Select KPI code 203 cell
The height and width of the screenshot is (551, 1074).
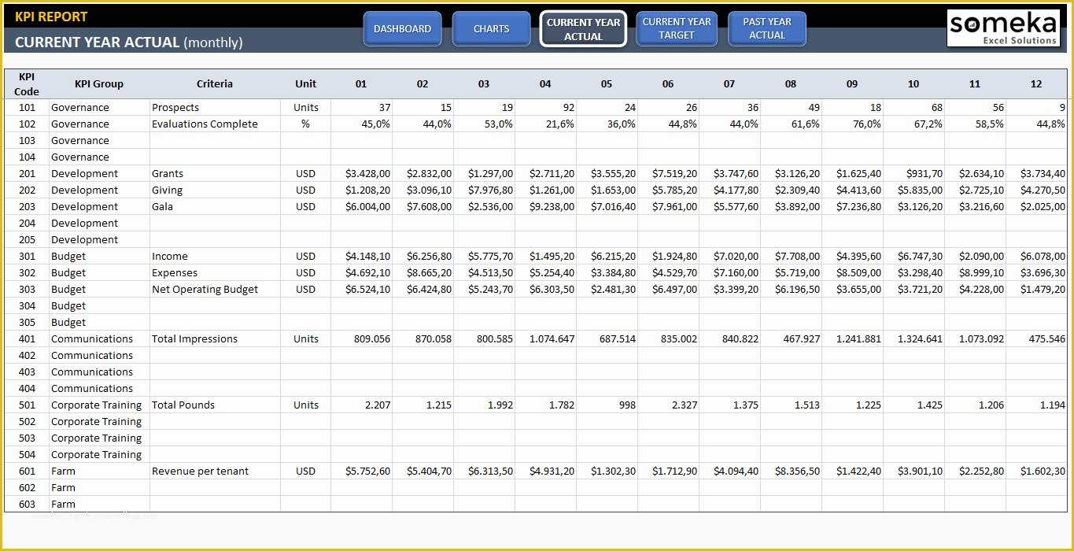click(x=27, y=206)
